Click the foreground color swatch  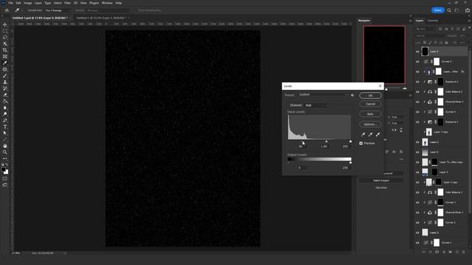click(x=3, y=170)
